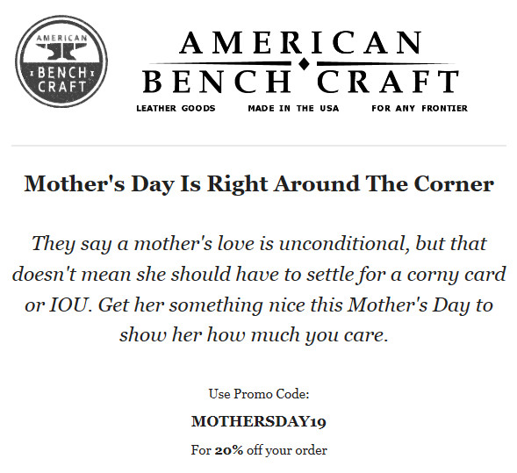
Task: Click the small AMERICAN text in badge
Action: click(x=61, y=38)
